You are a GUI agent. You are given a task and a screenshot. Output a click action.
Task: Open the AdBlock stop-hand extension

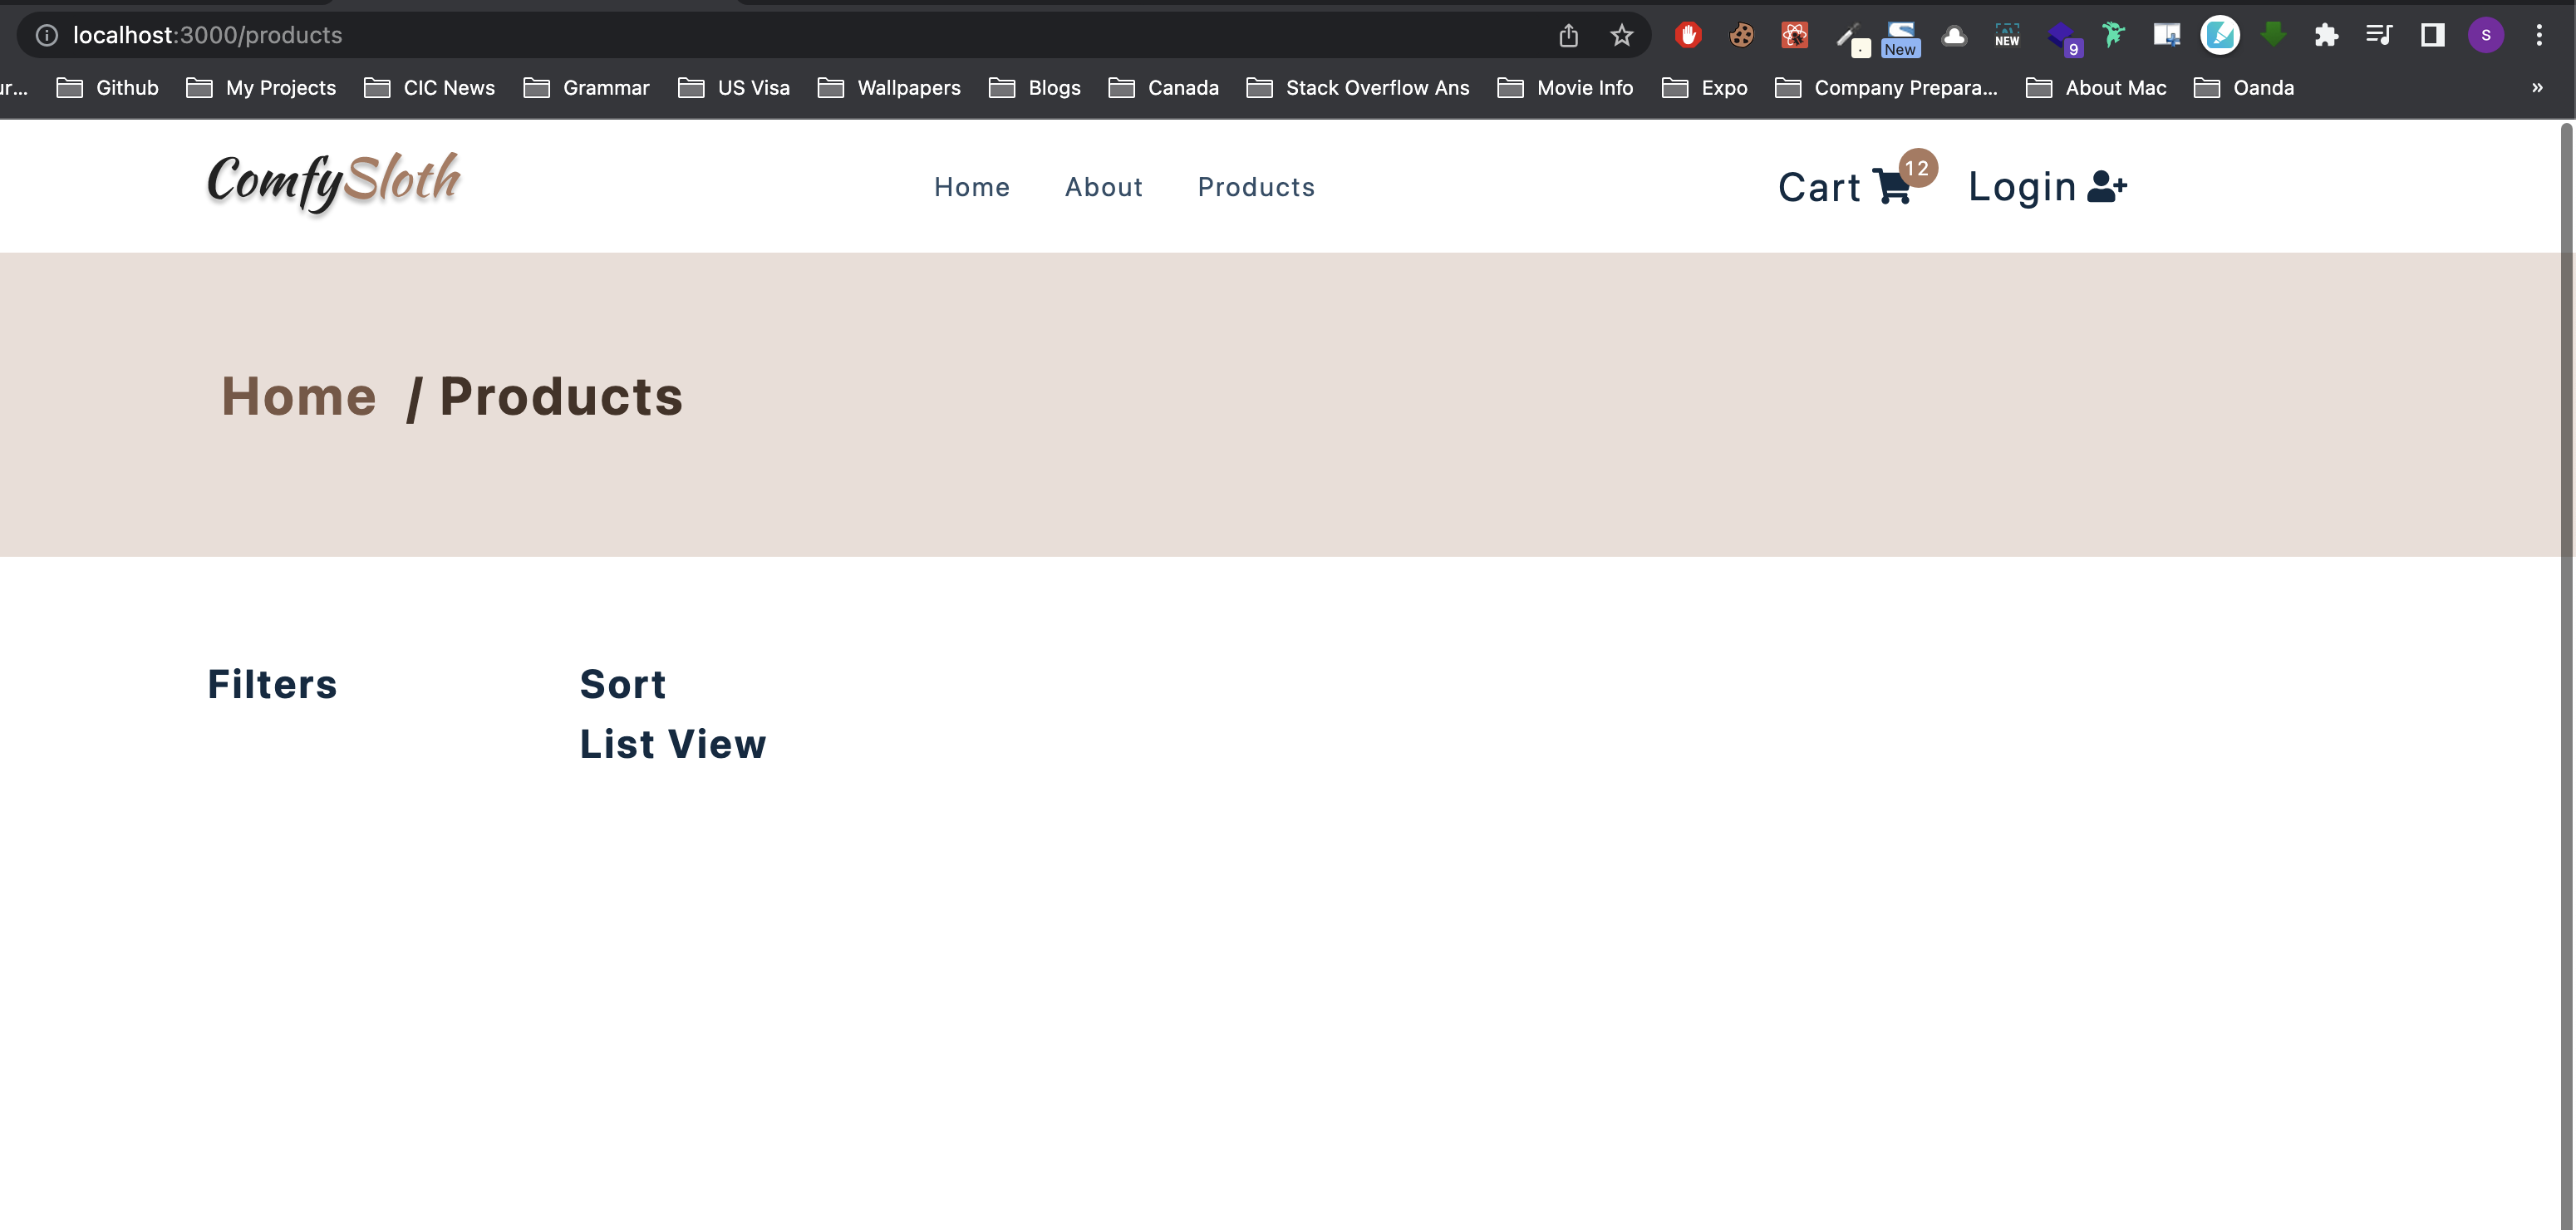point(1688,36)
